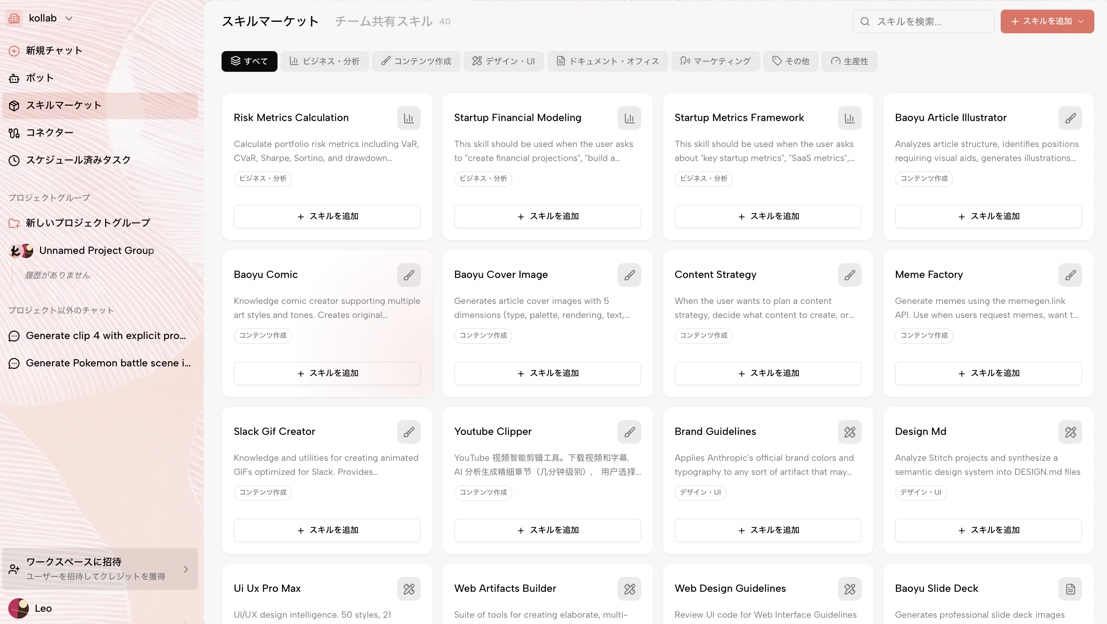
Task: Open the Web Design Guidelines card title
Action: (x=730, y=589)
